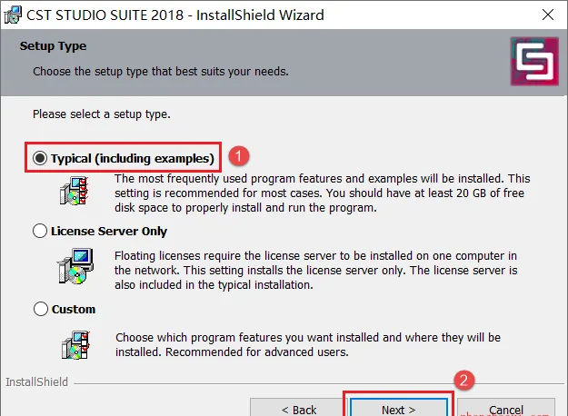Click the Typical setup installer icon
Image resolution: width=568 pixels, height=416 pixels.
pos(75,191)
